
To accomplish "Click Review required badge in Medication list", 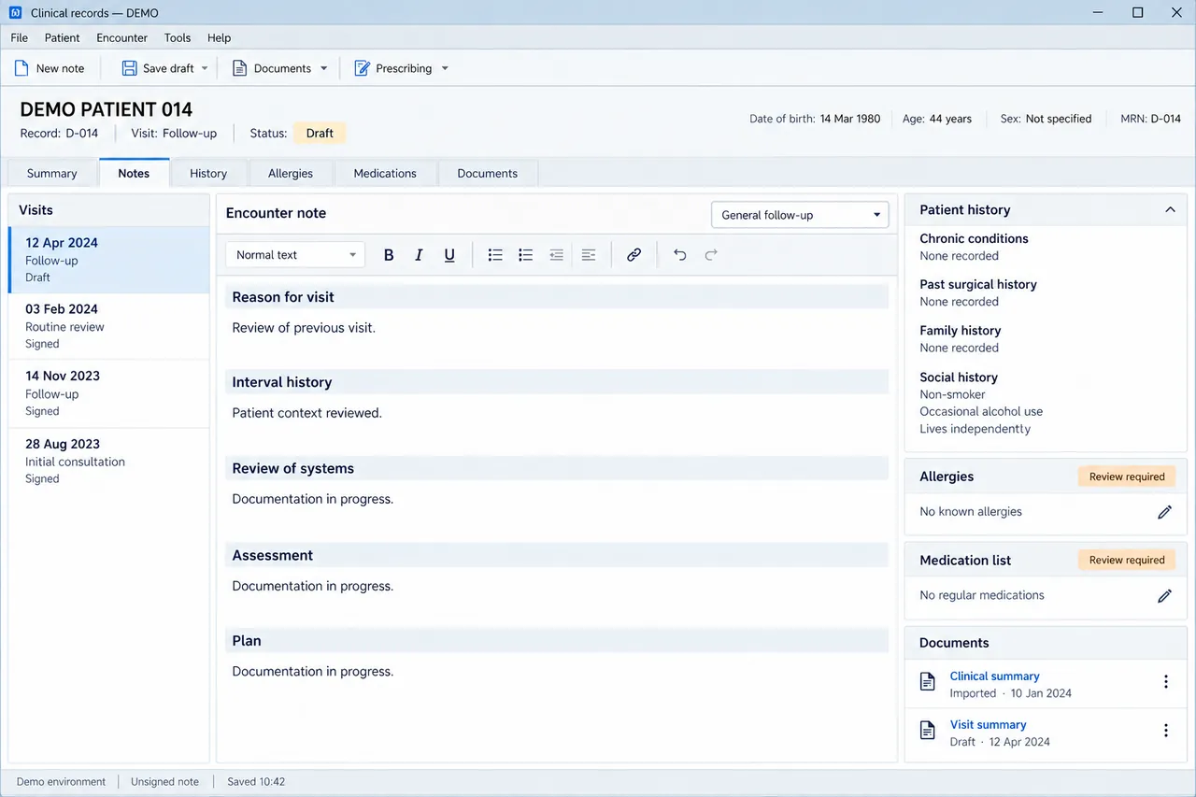I will tap(1127, 560).
